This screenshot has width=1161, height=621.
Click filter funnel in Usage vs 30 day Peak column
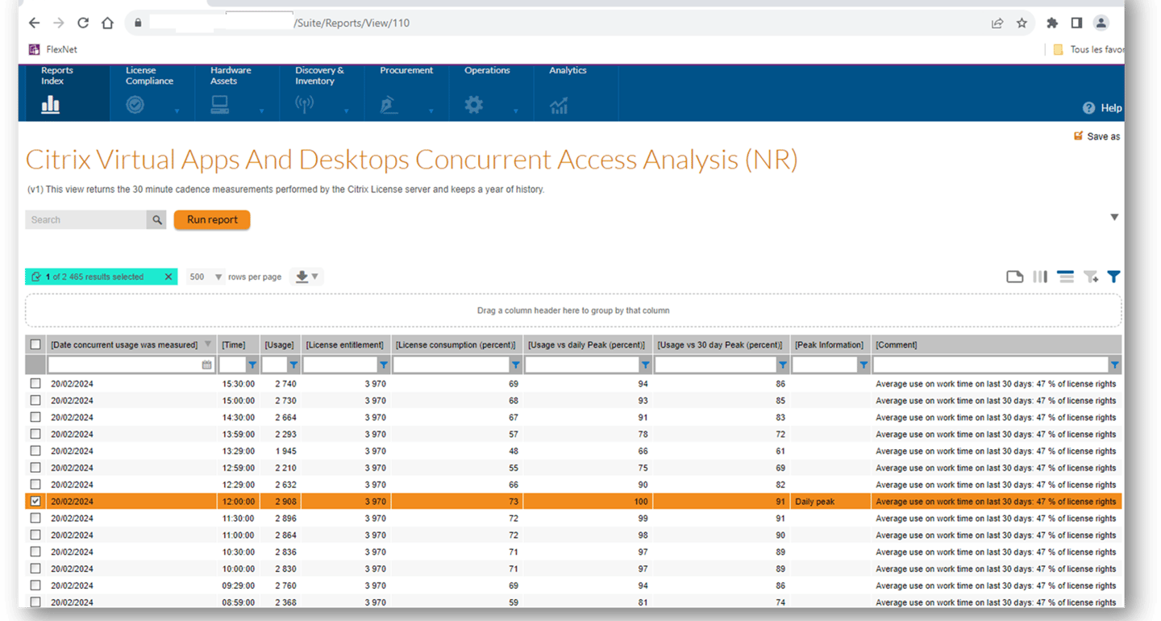coord(783,365)
